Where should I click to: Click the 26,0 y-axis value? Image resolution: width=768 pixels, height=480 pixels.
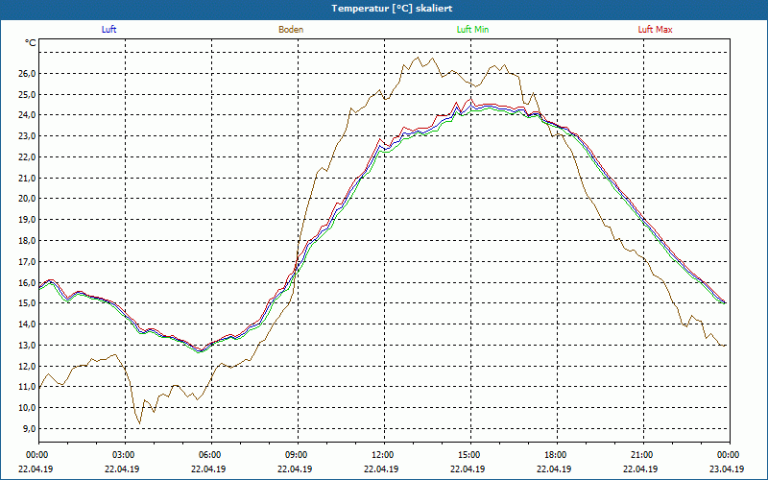28,74
